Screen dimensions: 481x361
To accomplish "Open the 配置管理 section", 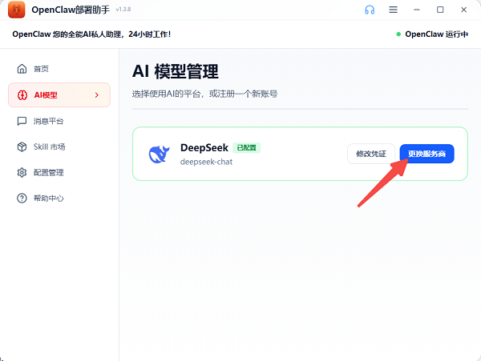I will click(59, 172).
